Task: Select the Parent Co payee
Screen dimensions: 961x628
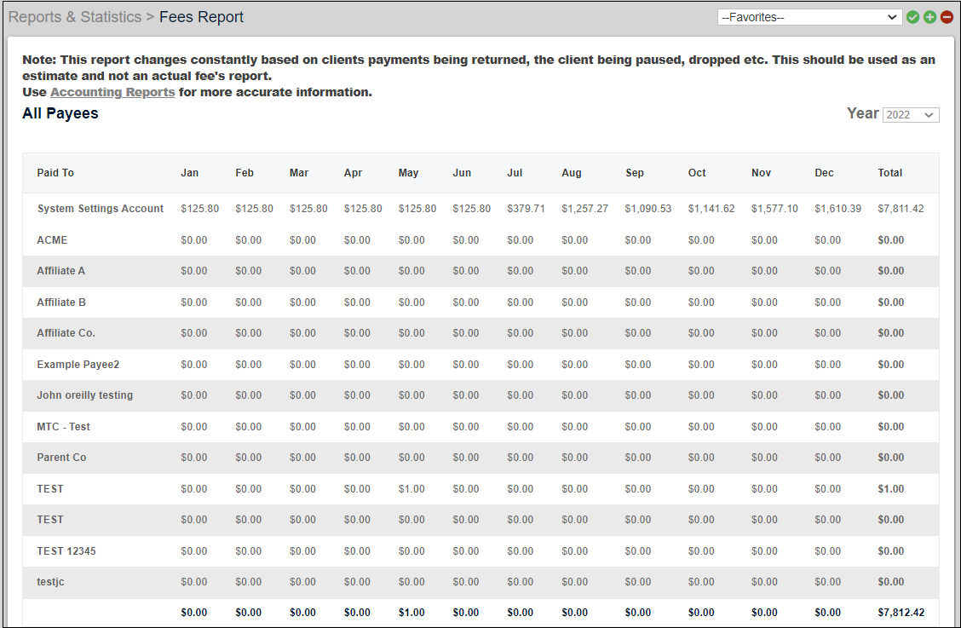Action: [x=61, y=457]
